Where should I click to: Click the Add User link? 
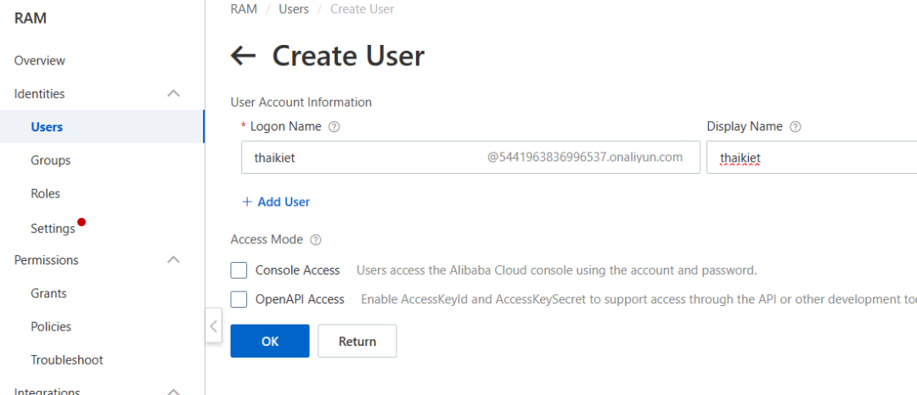276,202
